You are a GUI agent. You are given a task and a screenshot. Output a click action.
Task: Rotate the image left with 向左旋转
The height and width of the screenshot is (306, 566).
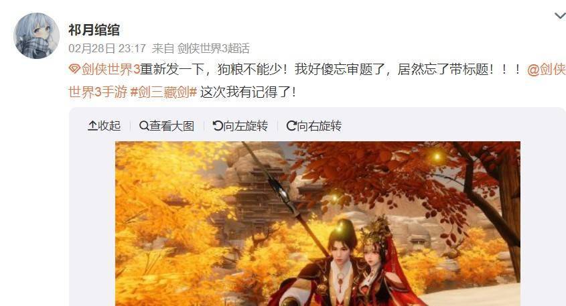coord(240,126)
